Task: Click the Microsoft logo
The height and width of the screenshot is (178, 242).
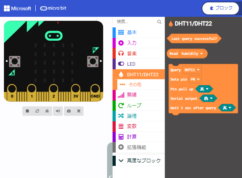Action: (x=17, y=8)
